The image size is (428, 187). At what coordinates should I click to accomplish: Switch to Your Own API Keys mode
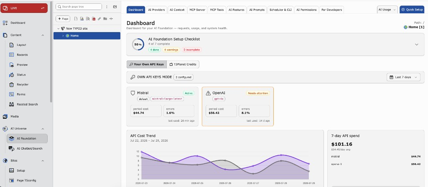147,65
